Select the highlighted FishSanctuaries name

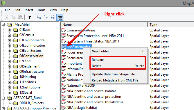(79, 47)
